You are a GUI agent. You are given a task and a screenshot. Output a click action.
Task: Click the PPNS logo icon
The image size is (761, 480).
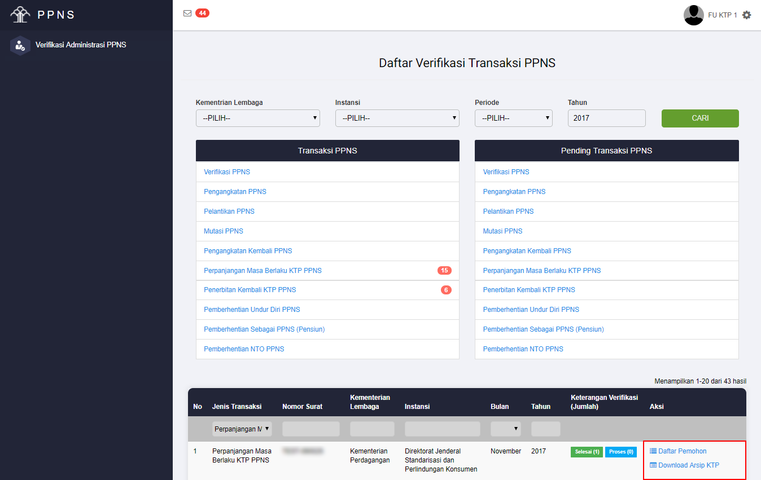pyautogui.click(x=20, y=15)
